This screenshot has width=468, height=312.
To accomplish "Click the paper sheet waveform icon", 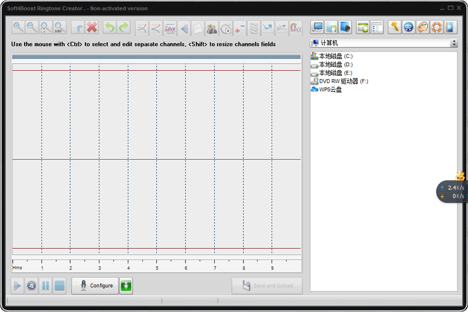I will pyautogui.click(x=198, y=28).
